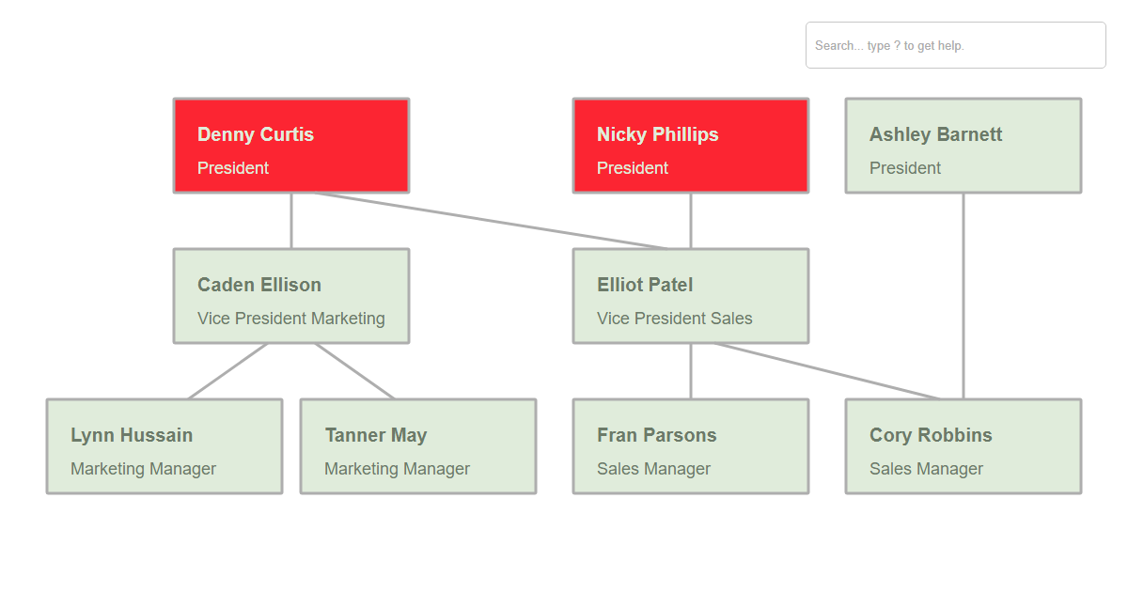Select the Denny Curtis President node
This screenshot has height=592, width=1128.
[291, 146]
